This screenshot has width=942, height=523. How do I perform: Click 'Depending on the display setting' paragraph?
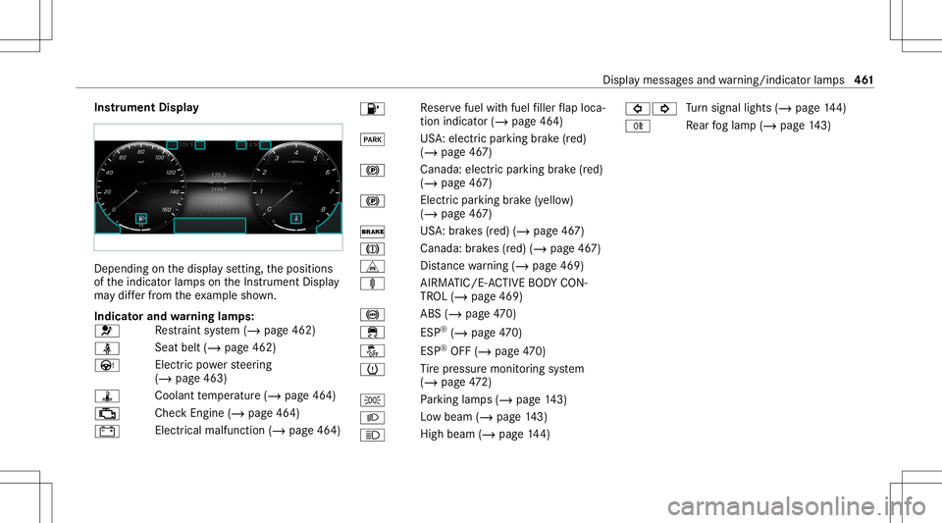(217, 282)
